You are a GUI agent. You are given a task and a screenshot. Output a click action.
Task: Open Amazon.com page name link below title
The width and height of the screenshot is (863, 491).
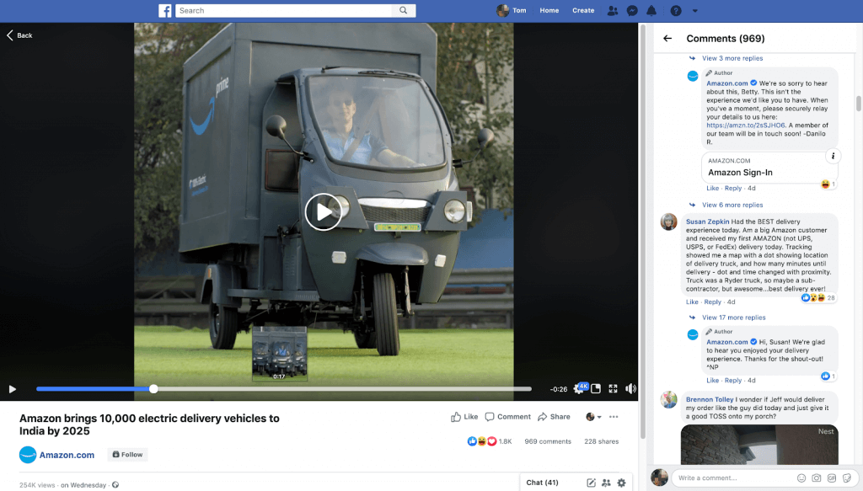click(67, 456)
